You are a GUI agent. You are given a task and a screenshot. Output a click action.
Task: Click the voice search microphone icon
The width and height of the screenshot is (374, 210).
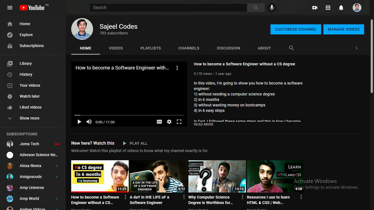tap(272, 8)
